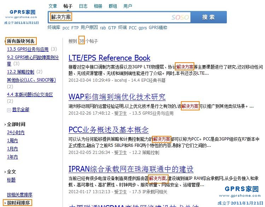Open the LTE/EPS Reference Book result
The width and height of the screenshot is (265, 207).
[x=109, y=58]
